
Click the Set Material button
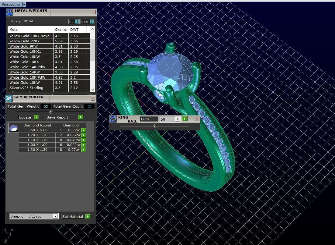coord(73,217)
